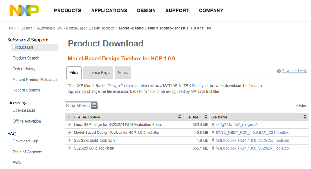Download MBDToolbox_HCP_1.0.0_S32S2xx_Tools.zip
This screenshot has width=311, height=169.
(x=252, y=148)
